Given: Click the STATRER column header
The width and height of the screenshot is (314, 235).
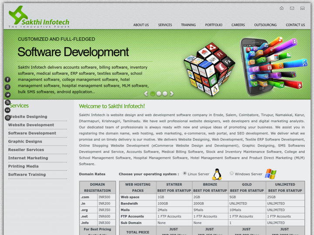Looking at the screenshot, I should coord(174,188).
